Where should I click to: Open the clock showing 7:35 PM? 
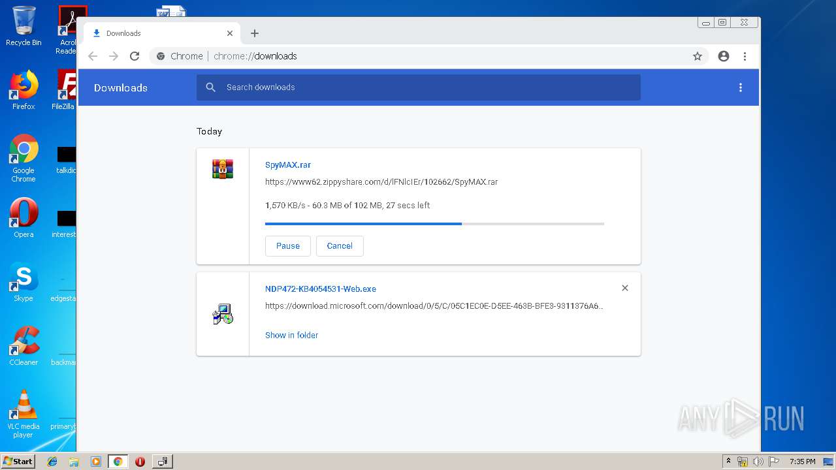click(x=803, y=462)
